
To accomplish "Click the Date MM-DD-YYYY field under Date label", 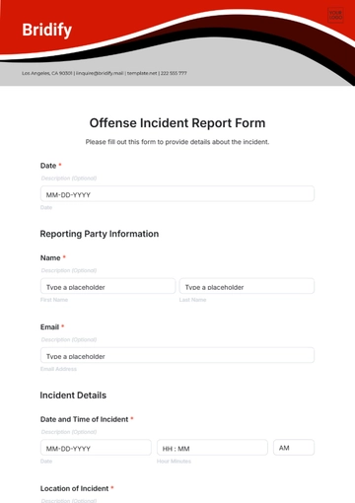I will tap(177, 194).
